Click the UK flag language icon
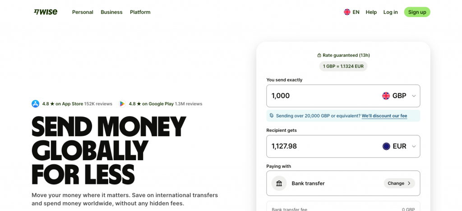The width and height of the screenshot is (462, 211). (347, 12)
